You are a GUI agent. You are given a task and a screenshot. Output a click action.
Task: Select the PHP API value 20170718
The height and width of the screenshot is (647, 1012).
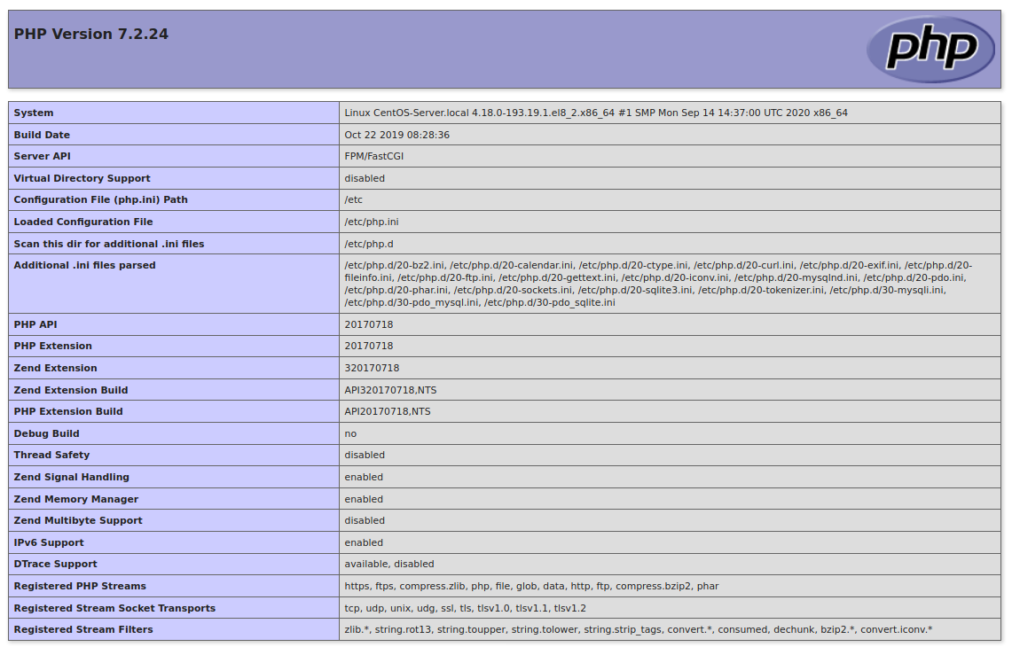[369, 324]
